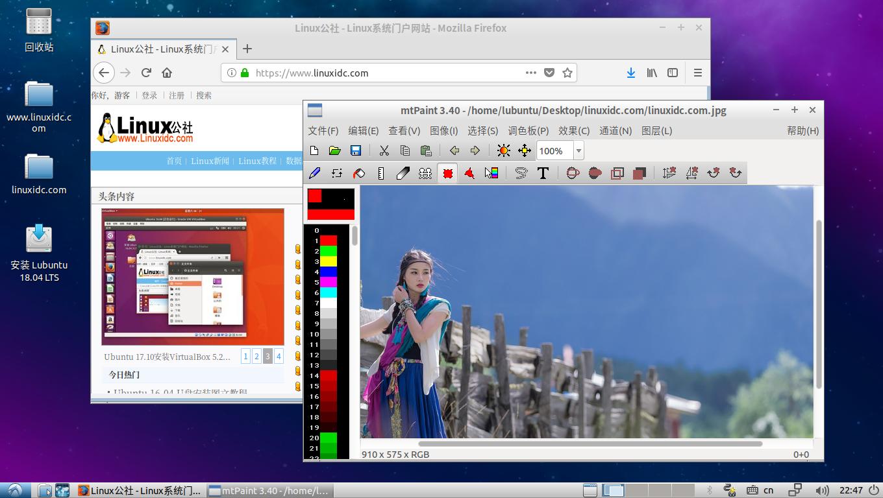Click the Flip Selection Vertically icon

[x=669, y=172]
